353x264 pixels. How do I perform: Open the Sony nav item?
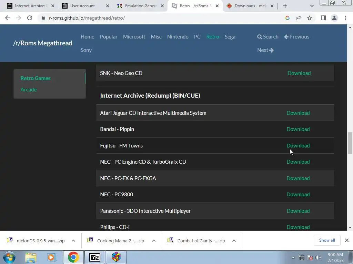(86, 50)
